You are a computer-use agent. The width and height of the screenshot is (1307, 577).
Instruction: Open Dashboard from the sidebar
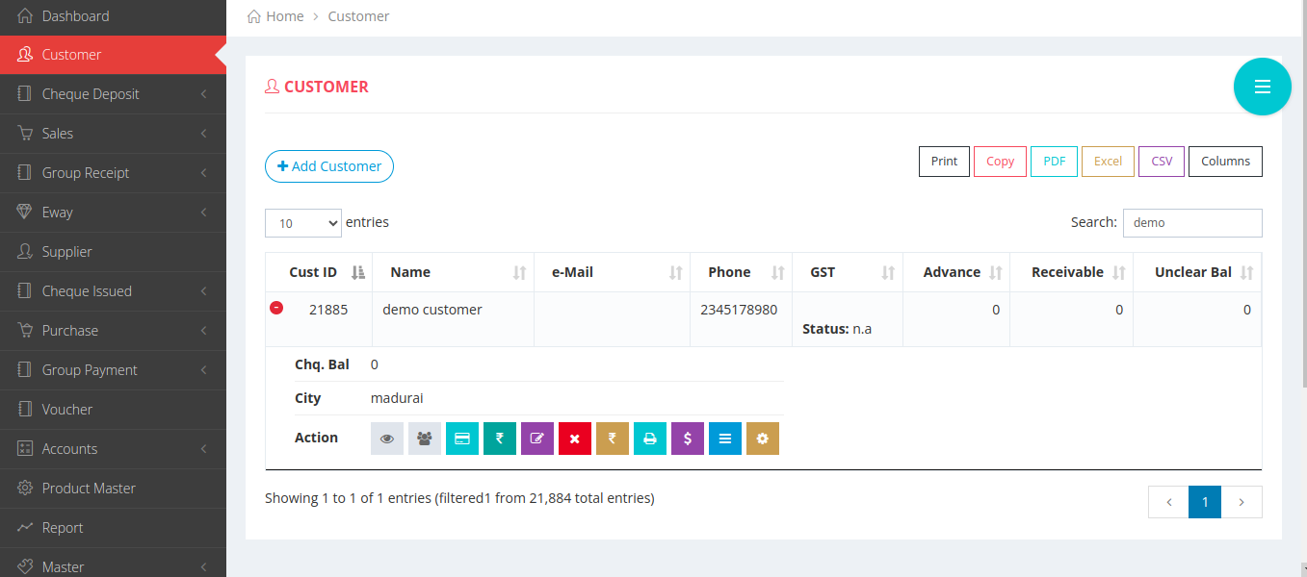pos(75,16)
